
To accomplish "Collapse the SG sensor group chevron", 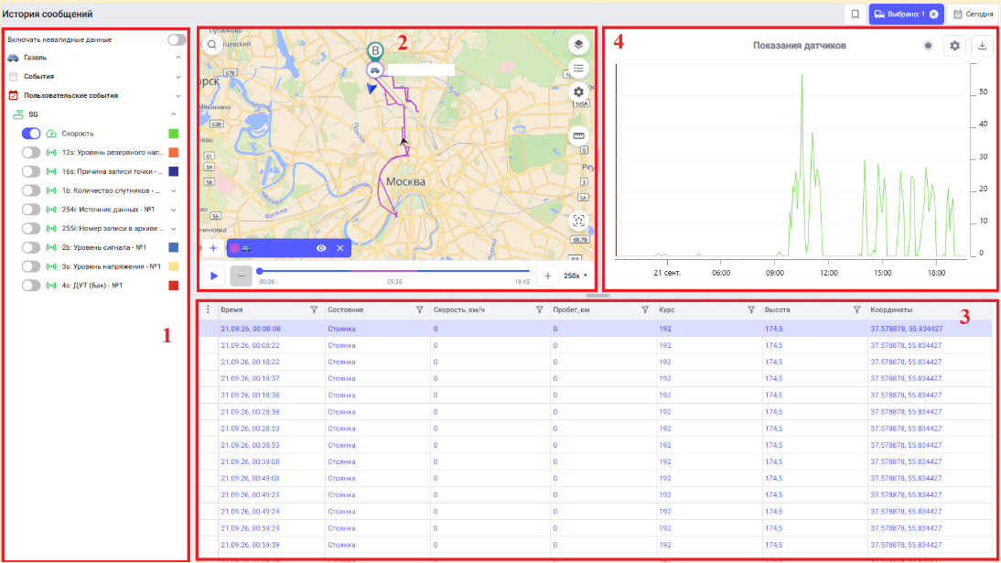I will tap(174, 114).
